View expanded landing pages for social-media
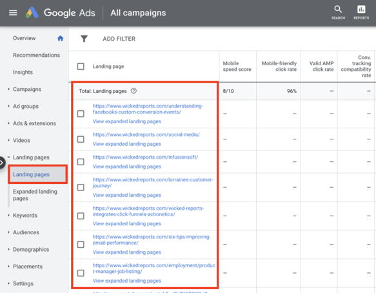The width and height of the screenshot is (376, 293). point(126,144)
